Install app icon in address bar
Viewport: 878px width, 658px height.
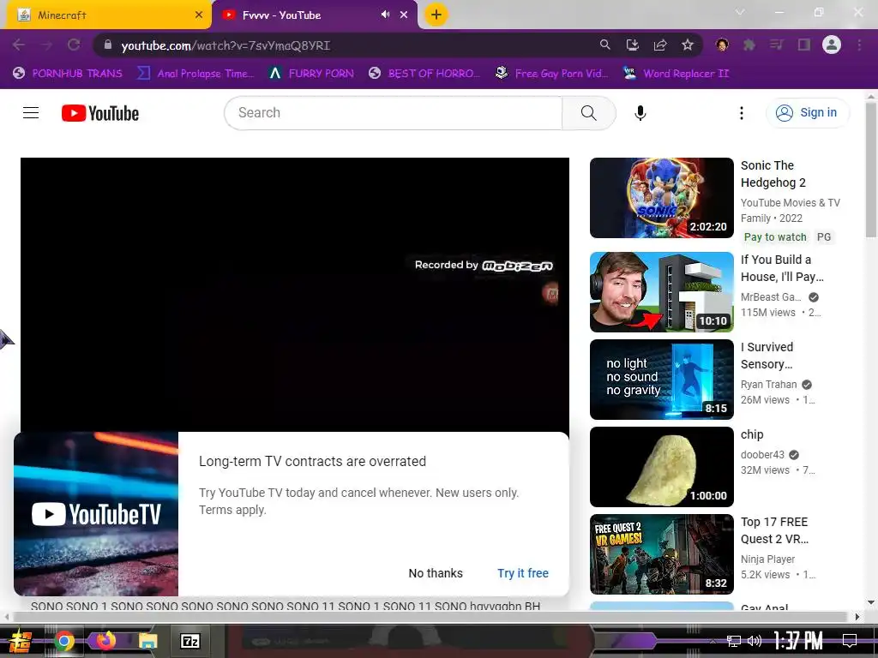(x=632, y=45)
